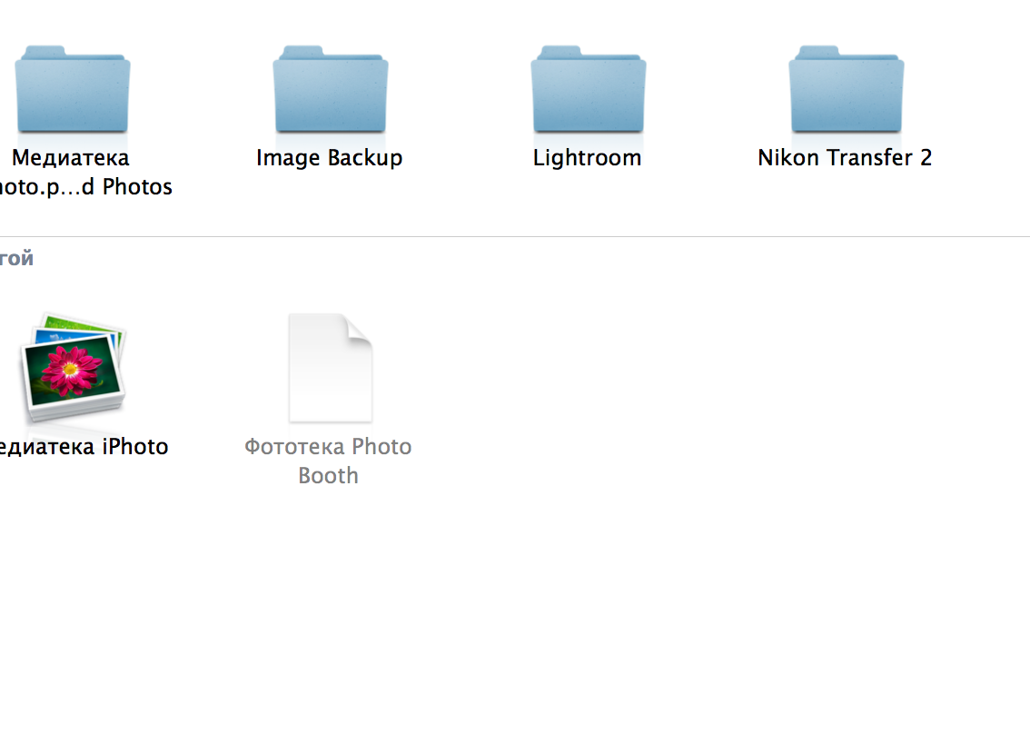Select the Nikon Transfer 2 folder icon
The image size is (1030, 734).
pos(847,89)
